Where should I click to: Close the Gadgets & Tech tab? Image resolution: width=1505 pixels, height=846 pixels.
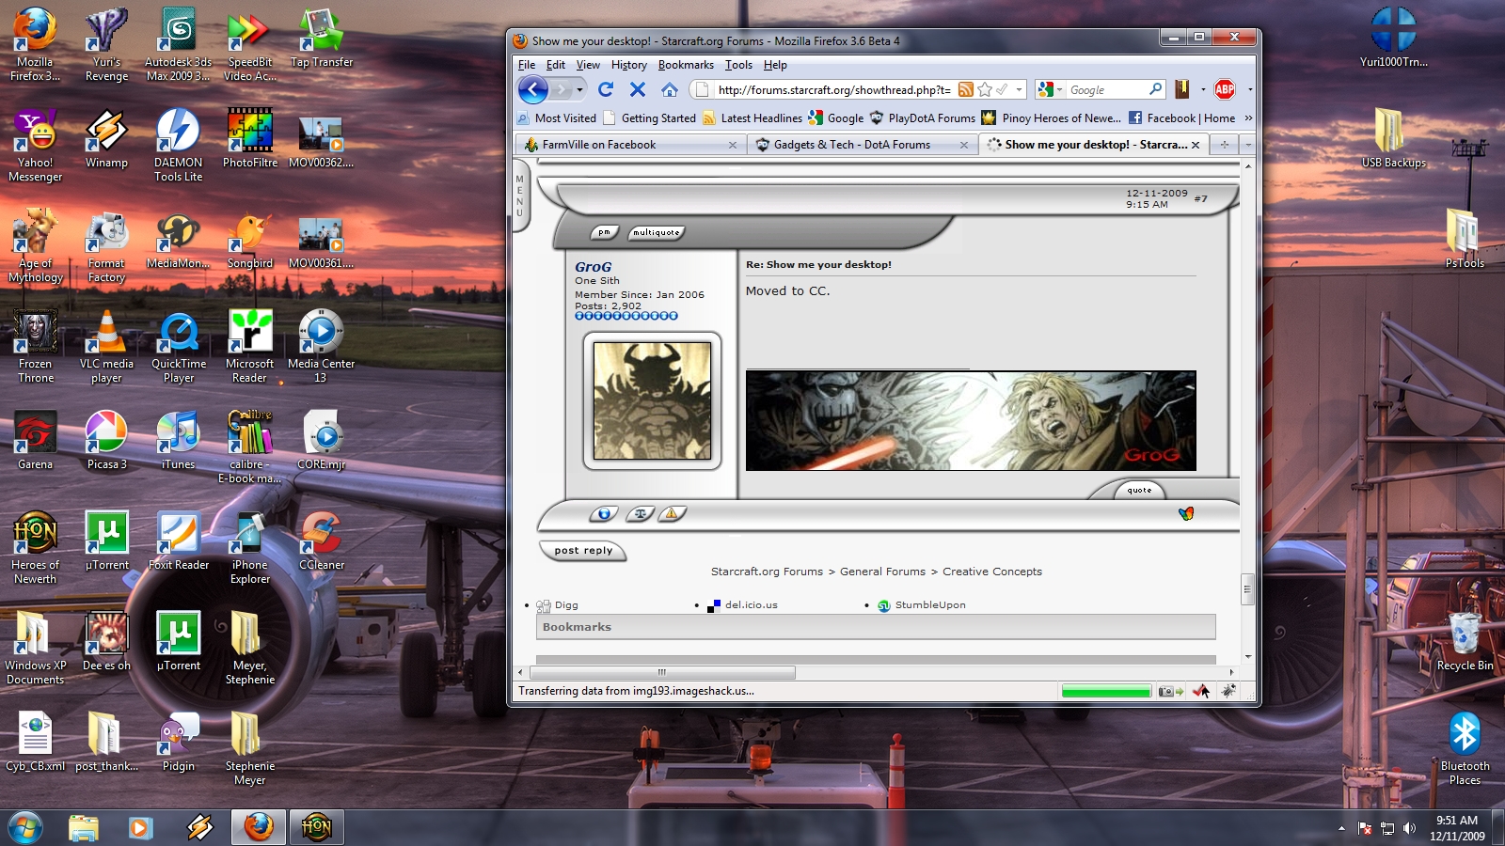963,145
